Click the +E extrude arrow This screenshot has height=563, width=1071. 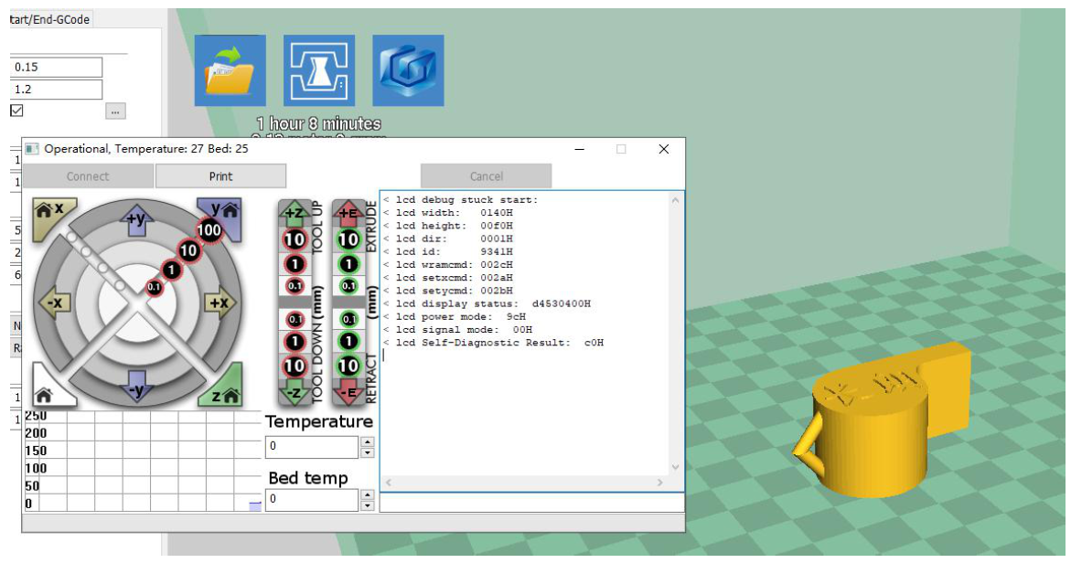point(348,213)
